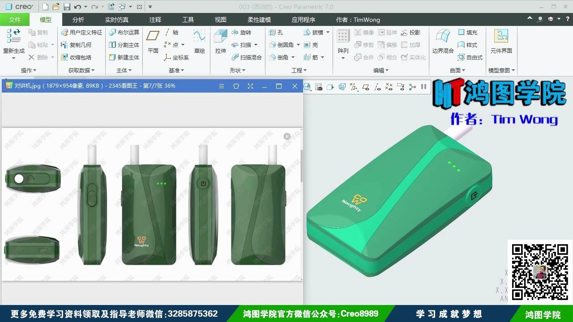Click the image viewer vertical scrollbar
This screenshot has width=573, height=322.
click(301, 165)
